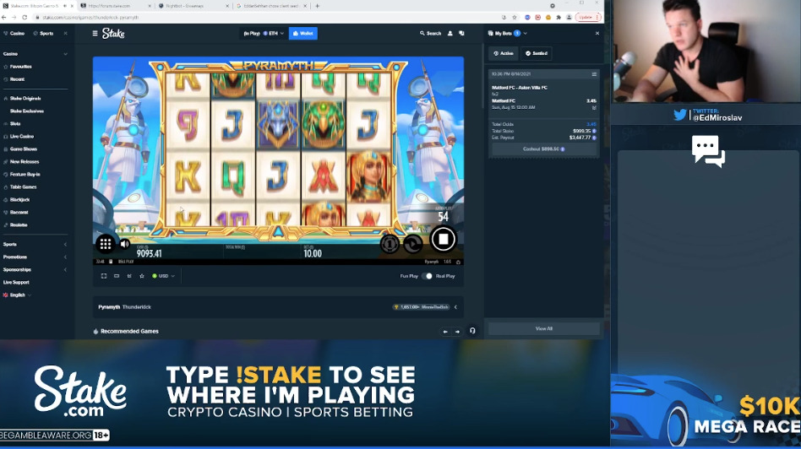Image resolution: width=801 pixels, height=449 pixels.
Task: Open the bet coin selector in slot
Action: [390, 244]
